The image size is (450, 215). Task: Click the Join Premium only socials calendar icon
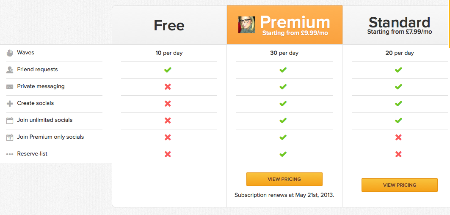pyautogui.click(x=10, y=137)
